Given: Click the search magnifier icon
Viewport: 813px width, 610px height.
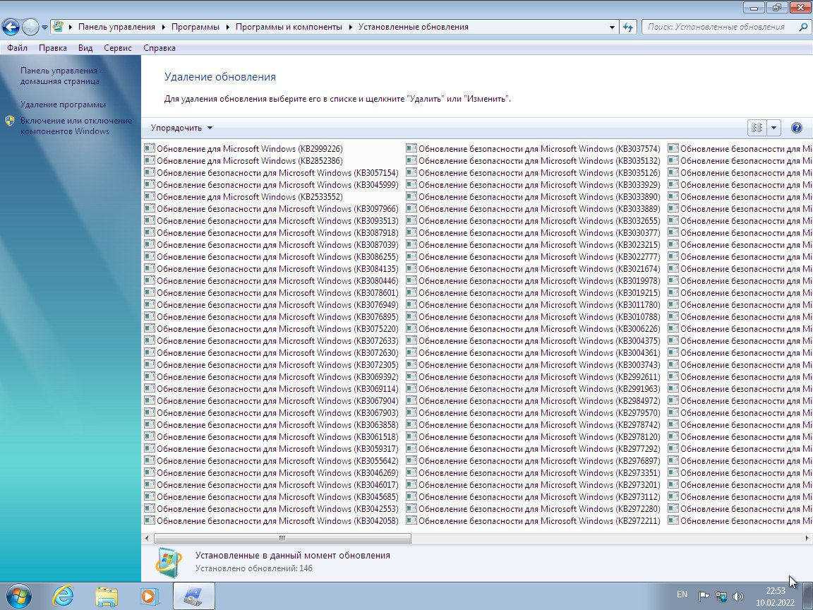Looking at the screenshot, I should [803, 27].
